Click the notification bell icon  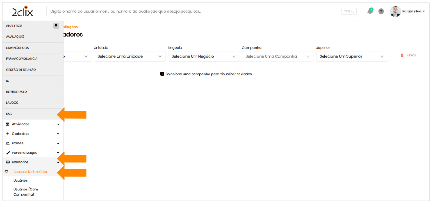coord(370,11)
